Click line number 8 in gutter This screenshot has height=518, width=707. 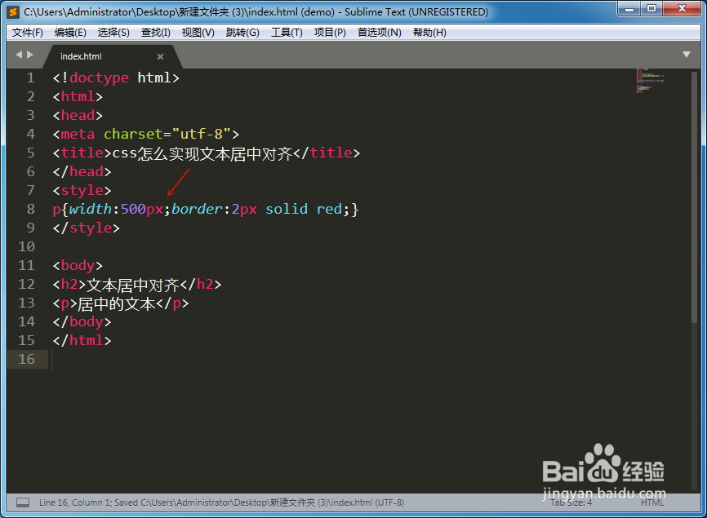click(x=31, y=209)
